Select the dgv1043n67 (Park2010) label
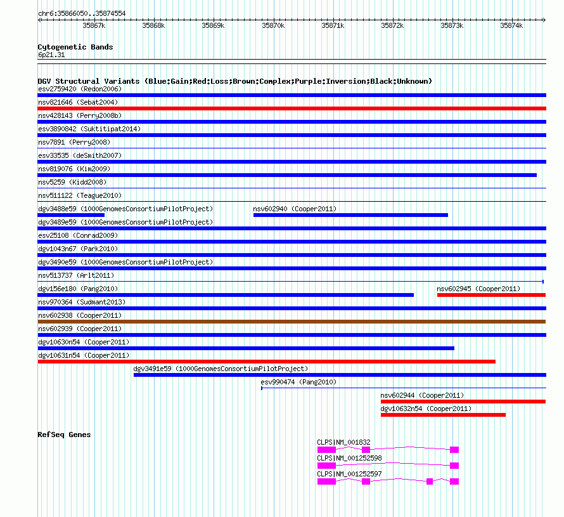Viewport: 564px width, 517px height. pyautogui.click(x=78, y=249)
